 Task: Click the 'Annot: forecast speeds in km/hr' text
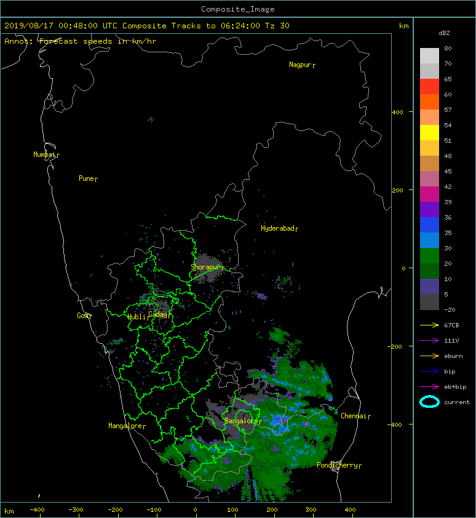[81, 41]
